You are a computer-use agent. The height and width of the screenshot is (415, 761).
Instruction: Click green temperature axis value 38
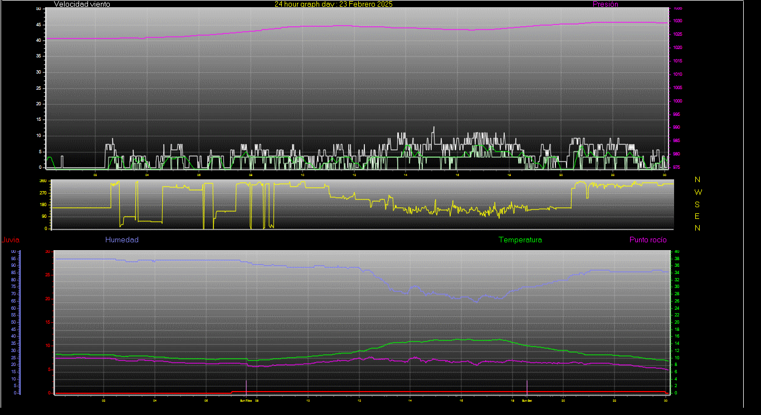pos(677,258)
